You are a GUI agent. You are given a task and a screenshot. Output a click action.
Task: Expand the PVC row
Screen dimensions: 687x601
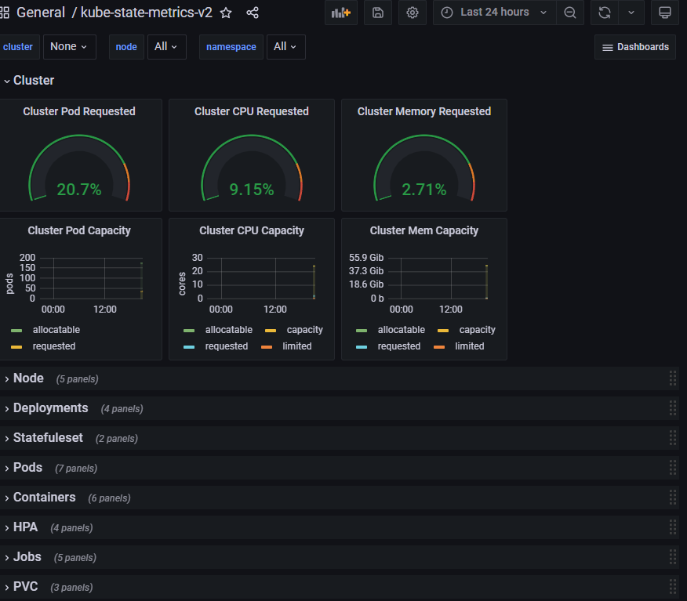pos(21,587)
